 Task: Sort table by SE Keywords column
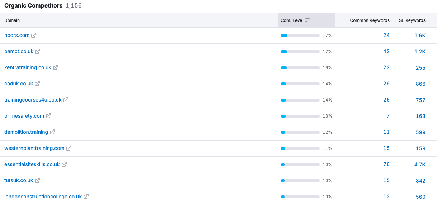[x=412, y=20]
